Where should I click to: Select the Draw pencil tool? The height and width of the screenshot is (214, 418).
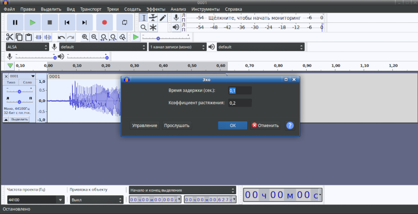point(163,18)
